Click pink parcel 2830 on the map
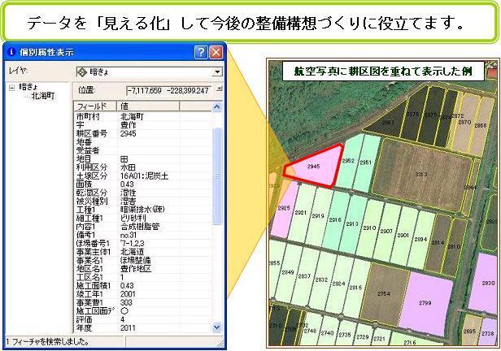The height and width of the screenshot is (351, 501). click(x=488, y=283)
